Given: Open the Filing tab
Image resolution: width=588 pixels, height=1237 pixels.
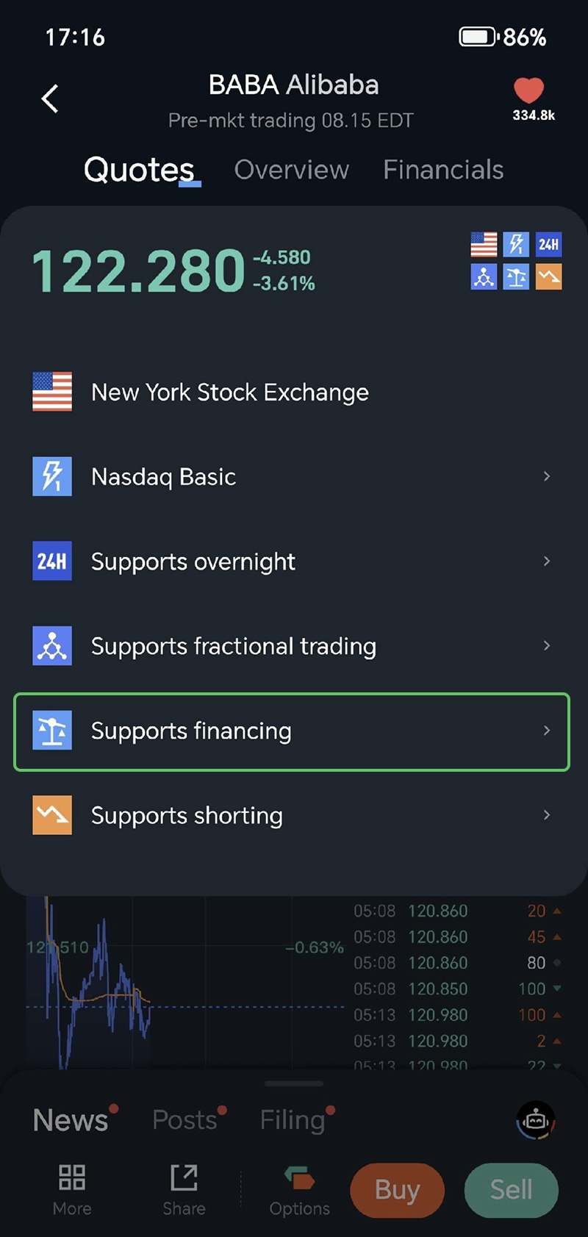Looking at the screenshot, I should pos(293,1120).
